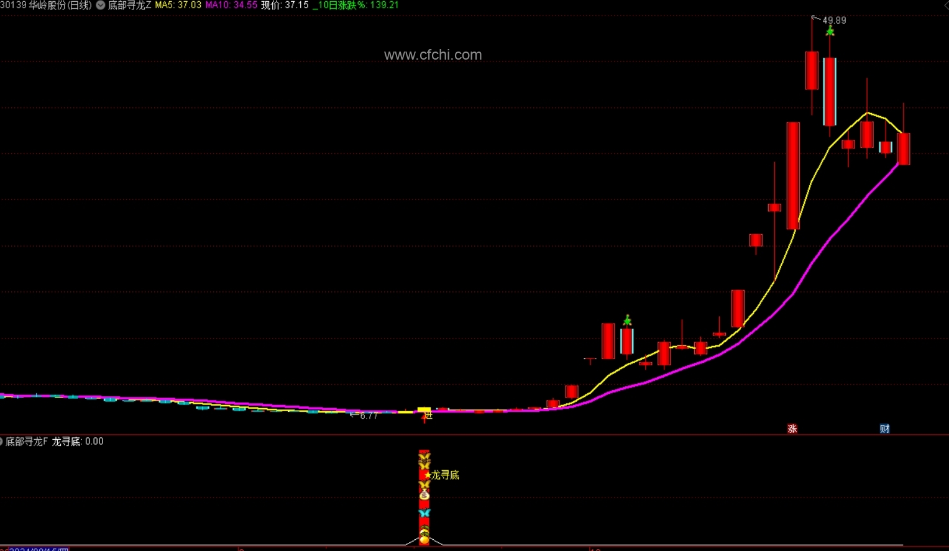
Task: Click the 龙寻底 yellow signal label
Action: (446, 475)
